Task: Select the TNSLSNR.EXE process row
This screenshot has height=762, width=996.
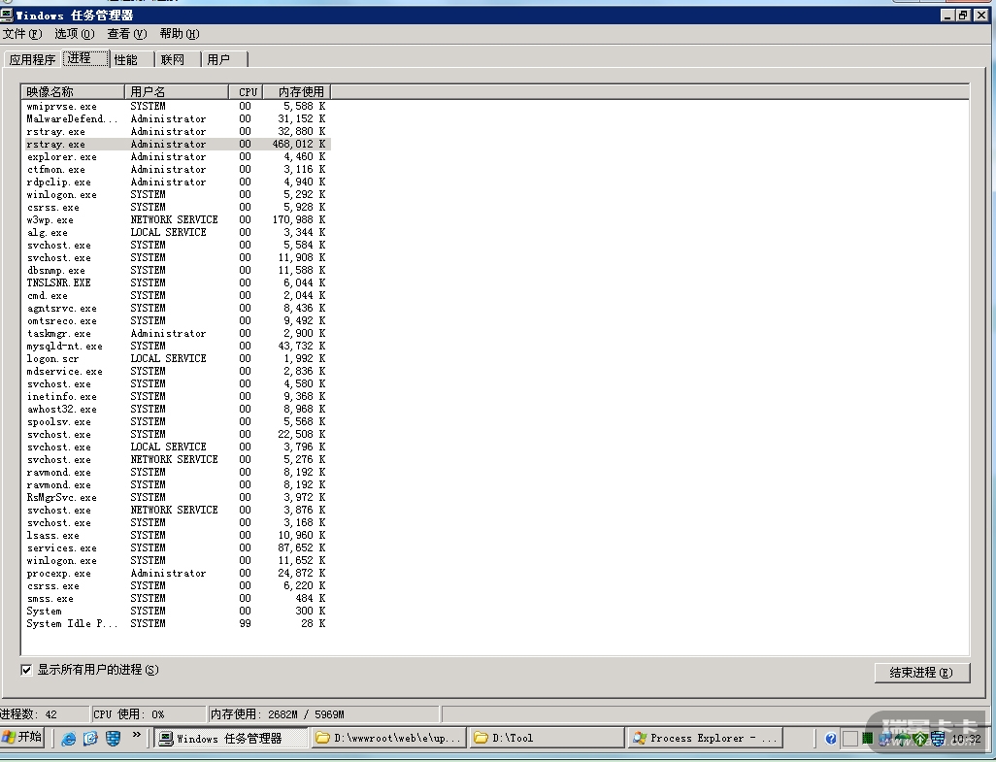Action: [x=176, y=283]
